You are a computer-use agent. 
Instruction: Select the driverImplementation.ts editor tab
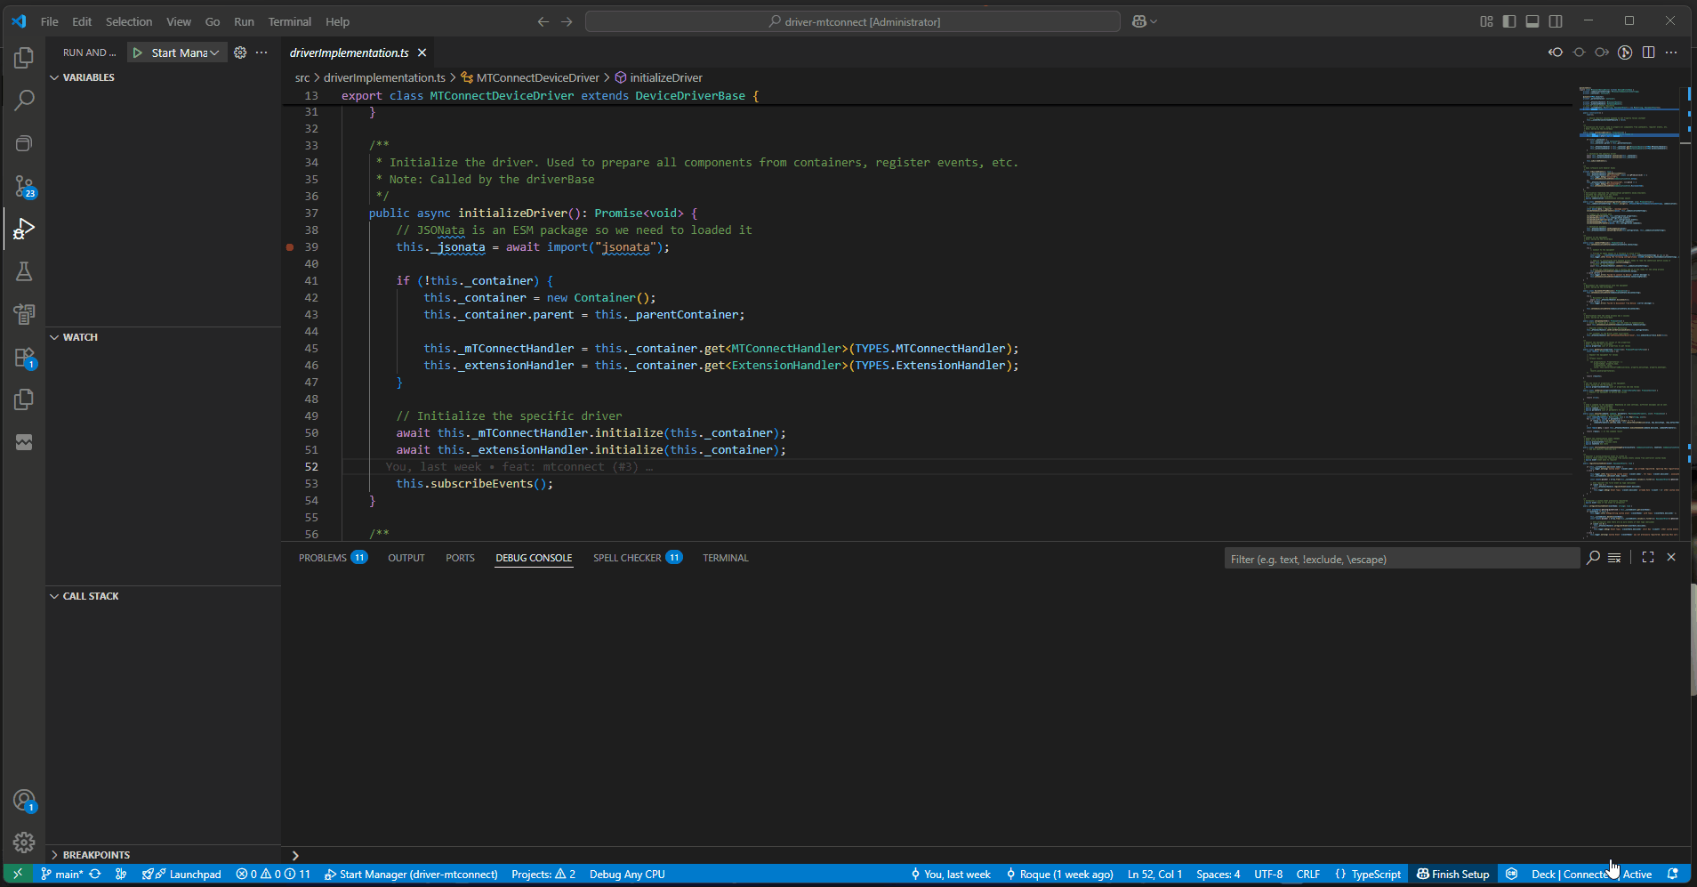click(349, 52)
